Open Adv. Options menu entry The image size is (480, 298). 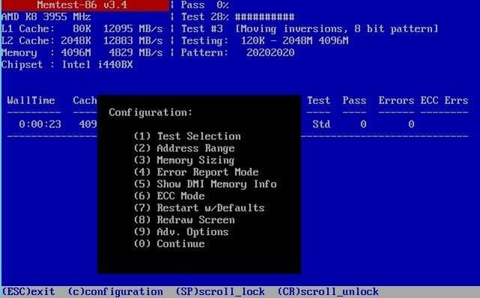point(181,231)
